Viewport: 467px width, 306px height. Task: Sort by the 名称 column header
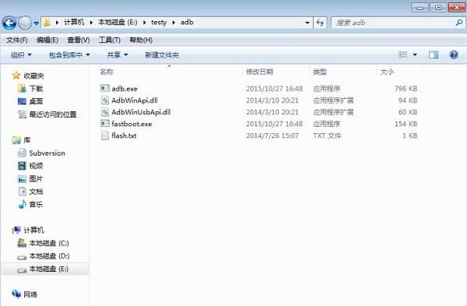point(107,72)
